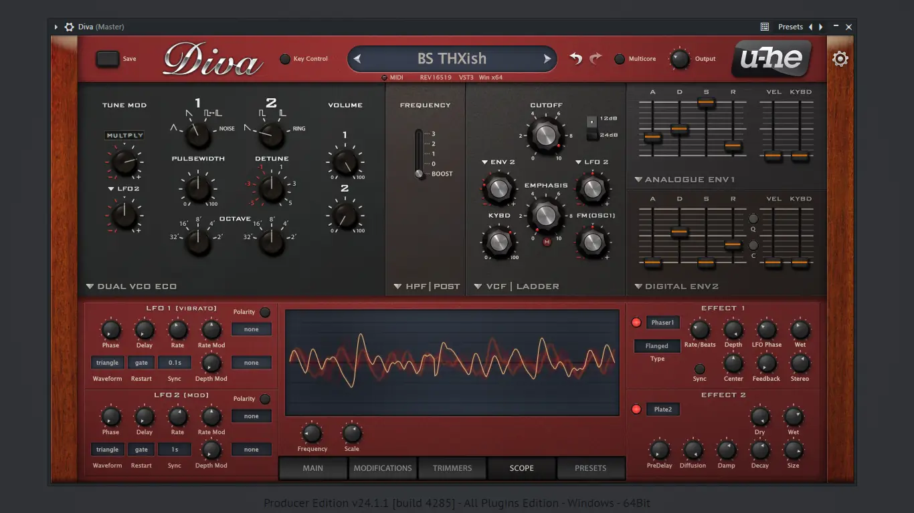Select the SCOPE tab
Viewport: 914px width, 513px height.
pos(522,468)
